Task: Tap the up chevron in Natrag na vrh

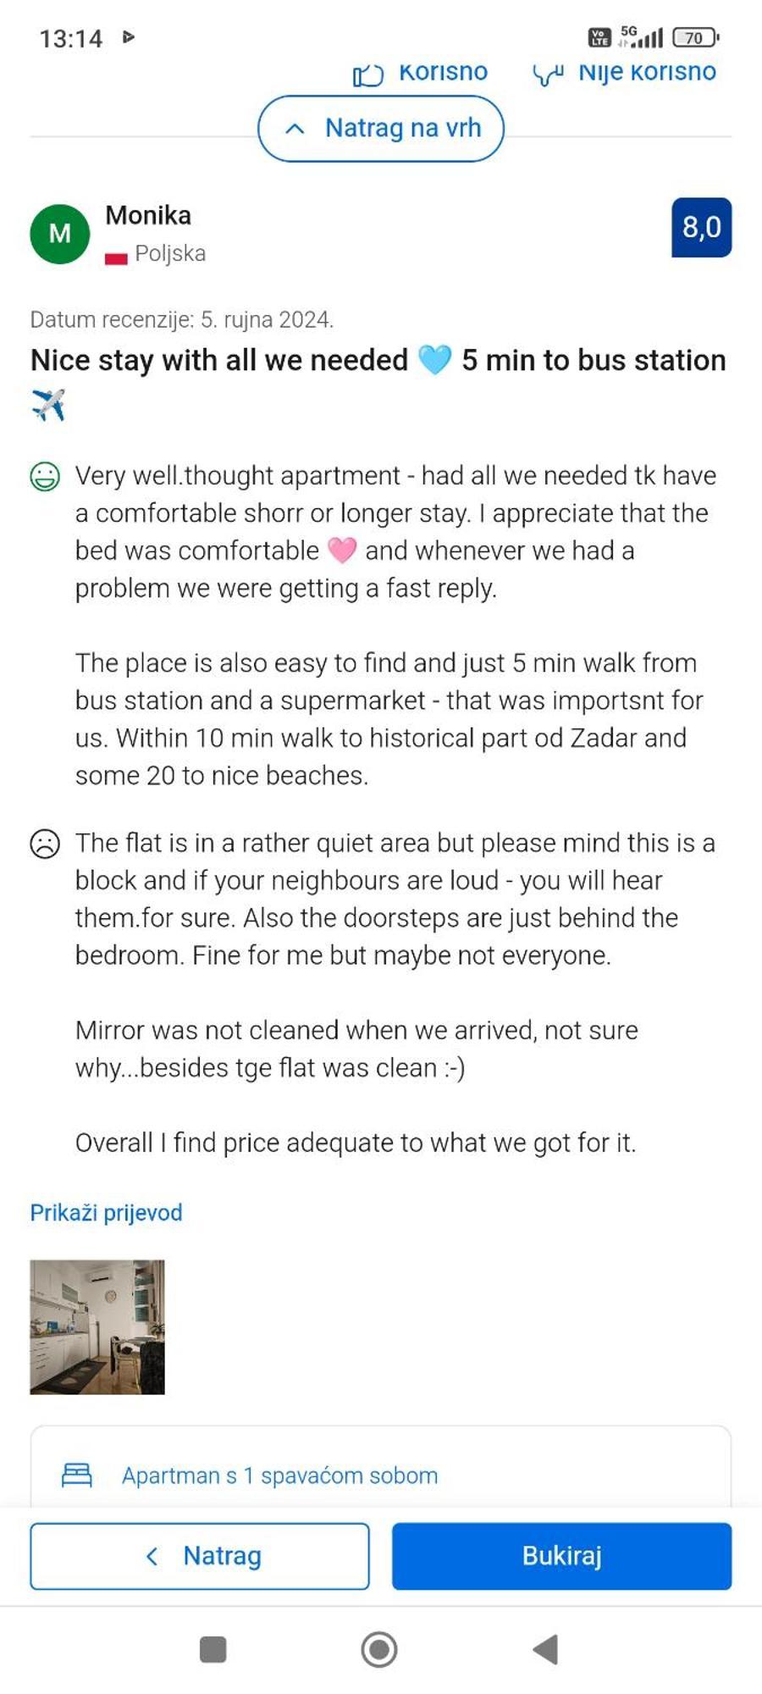Action: coord(295,129)
